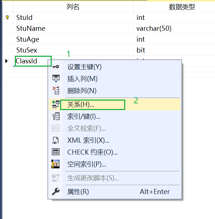215x219 pixels.
Task: Choose 设置主键(Y) from context menu
Action: (x=114, y=67)
